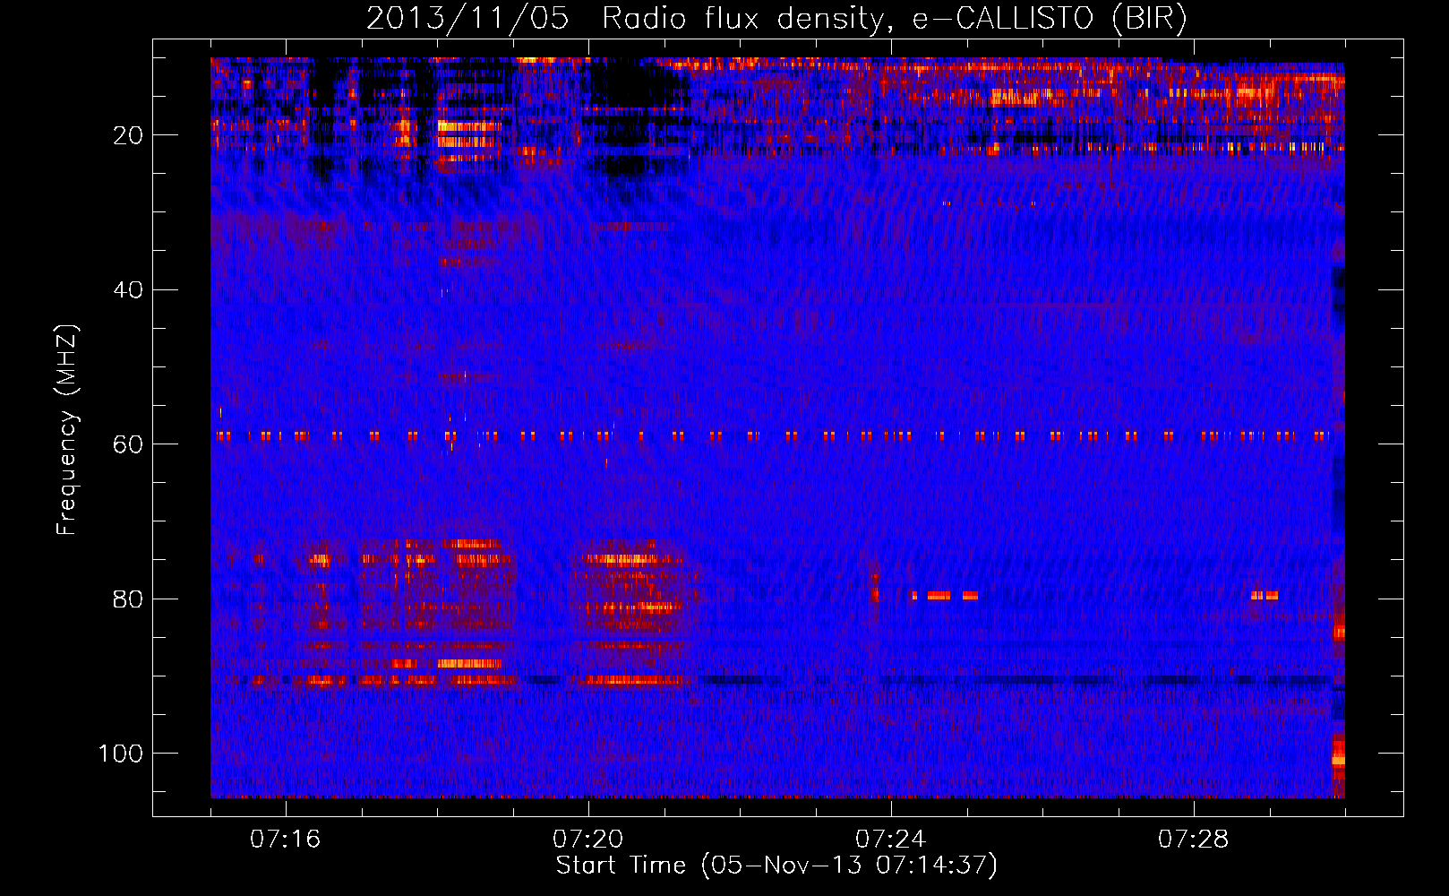Click the '07:24' time tick label
The height and width of the screenshot is (896, 1449).
pyautogui.click(x=890, y=840)
